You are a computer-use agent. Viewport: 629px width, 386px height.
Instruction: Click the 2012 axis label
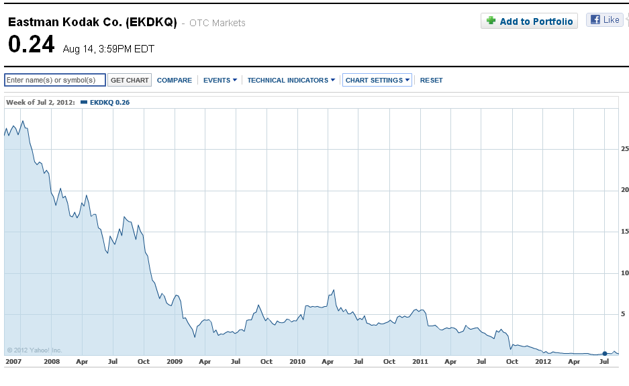pos(543,362)
